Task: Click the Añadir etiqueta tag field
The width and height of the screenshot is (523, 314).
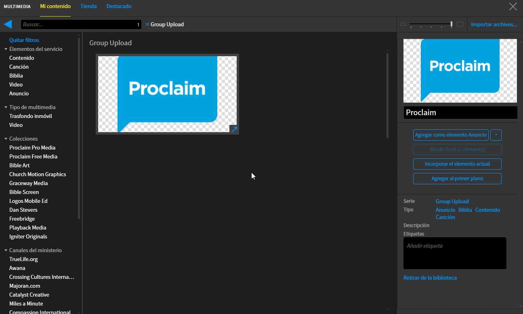Action: (x=455, y=253)
